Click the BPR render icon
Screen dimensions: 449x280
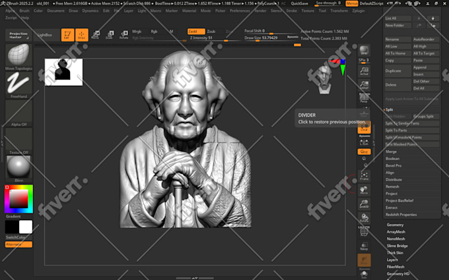point(364,50)
